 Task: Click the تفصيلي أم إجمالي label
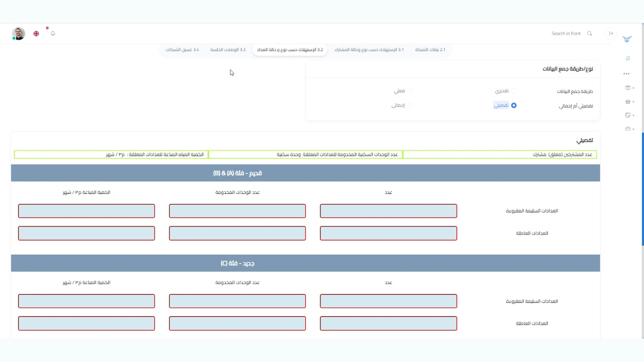coord(576,106)
